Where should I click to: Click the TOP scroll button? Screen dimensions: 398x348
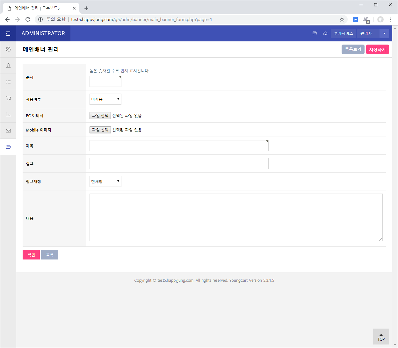[381, 337]
